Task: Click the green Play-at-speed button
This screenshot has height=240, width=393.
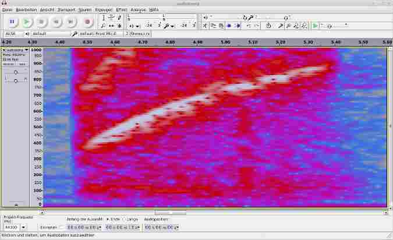Action: pyautogui.click(x=315, y=26)
